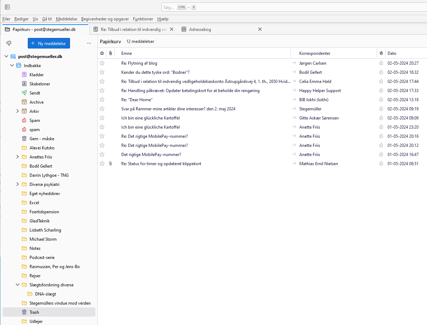Screen dimensions: 427x325
Task: Star the "Det rigtige MobilePay-nummer?" 16:47 message
Action: pyautogui.click(x=102, y=155)
